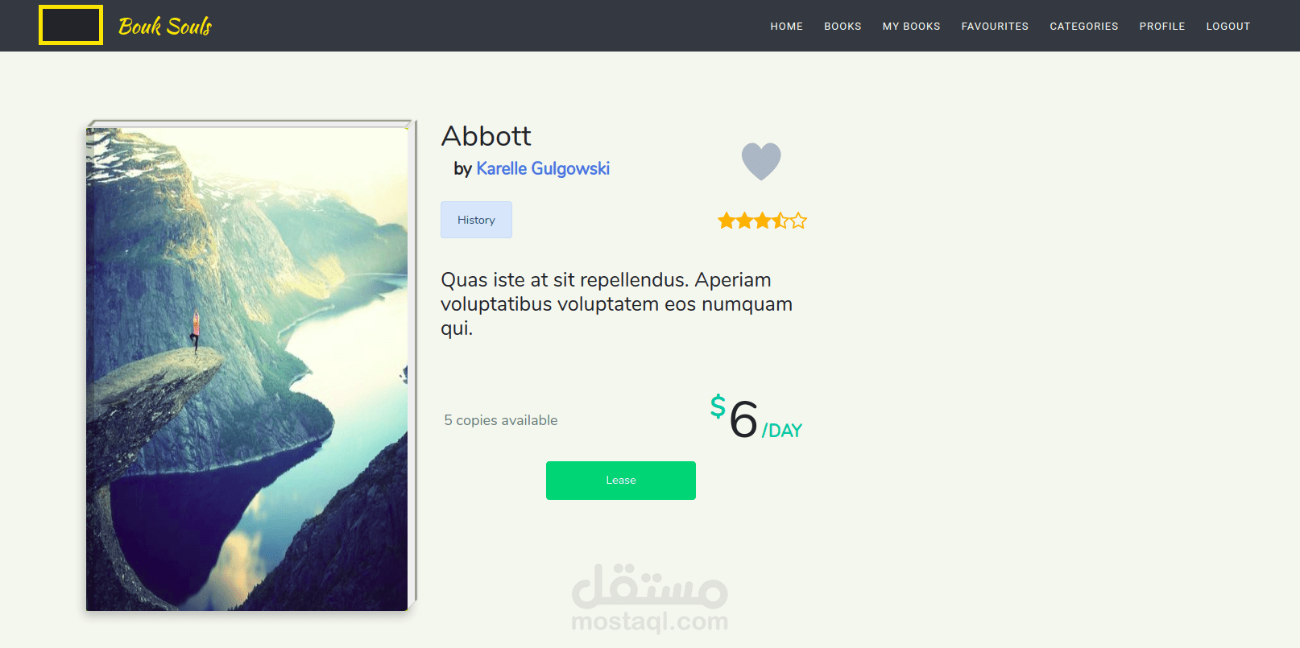Click the History category tag

click(476, 220)
